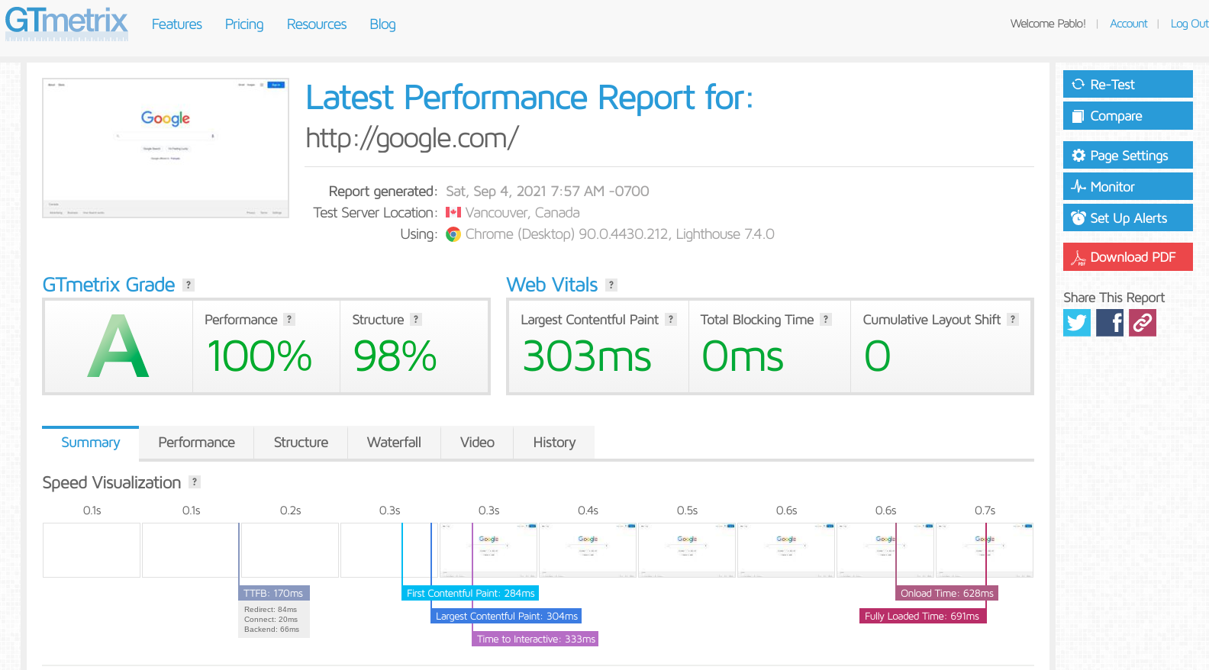Open help for Total Blocking Time
Viewport: 1209px width, 670px height.
[826, 320]
